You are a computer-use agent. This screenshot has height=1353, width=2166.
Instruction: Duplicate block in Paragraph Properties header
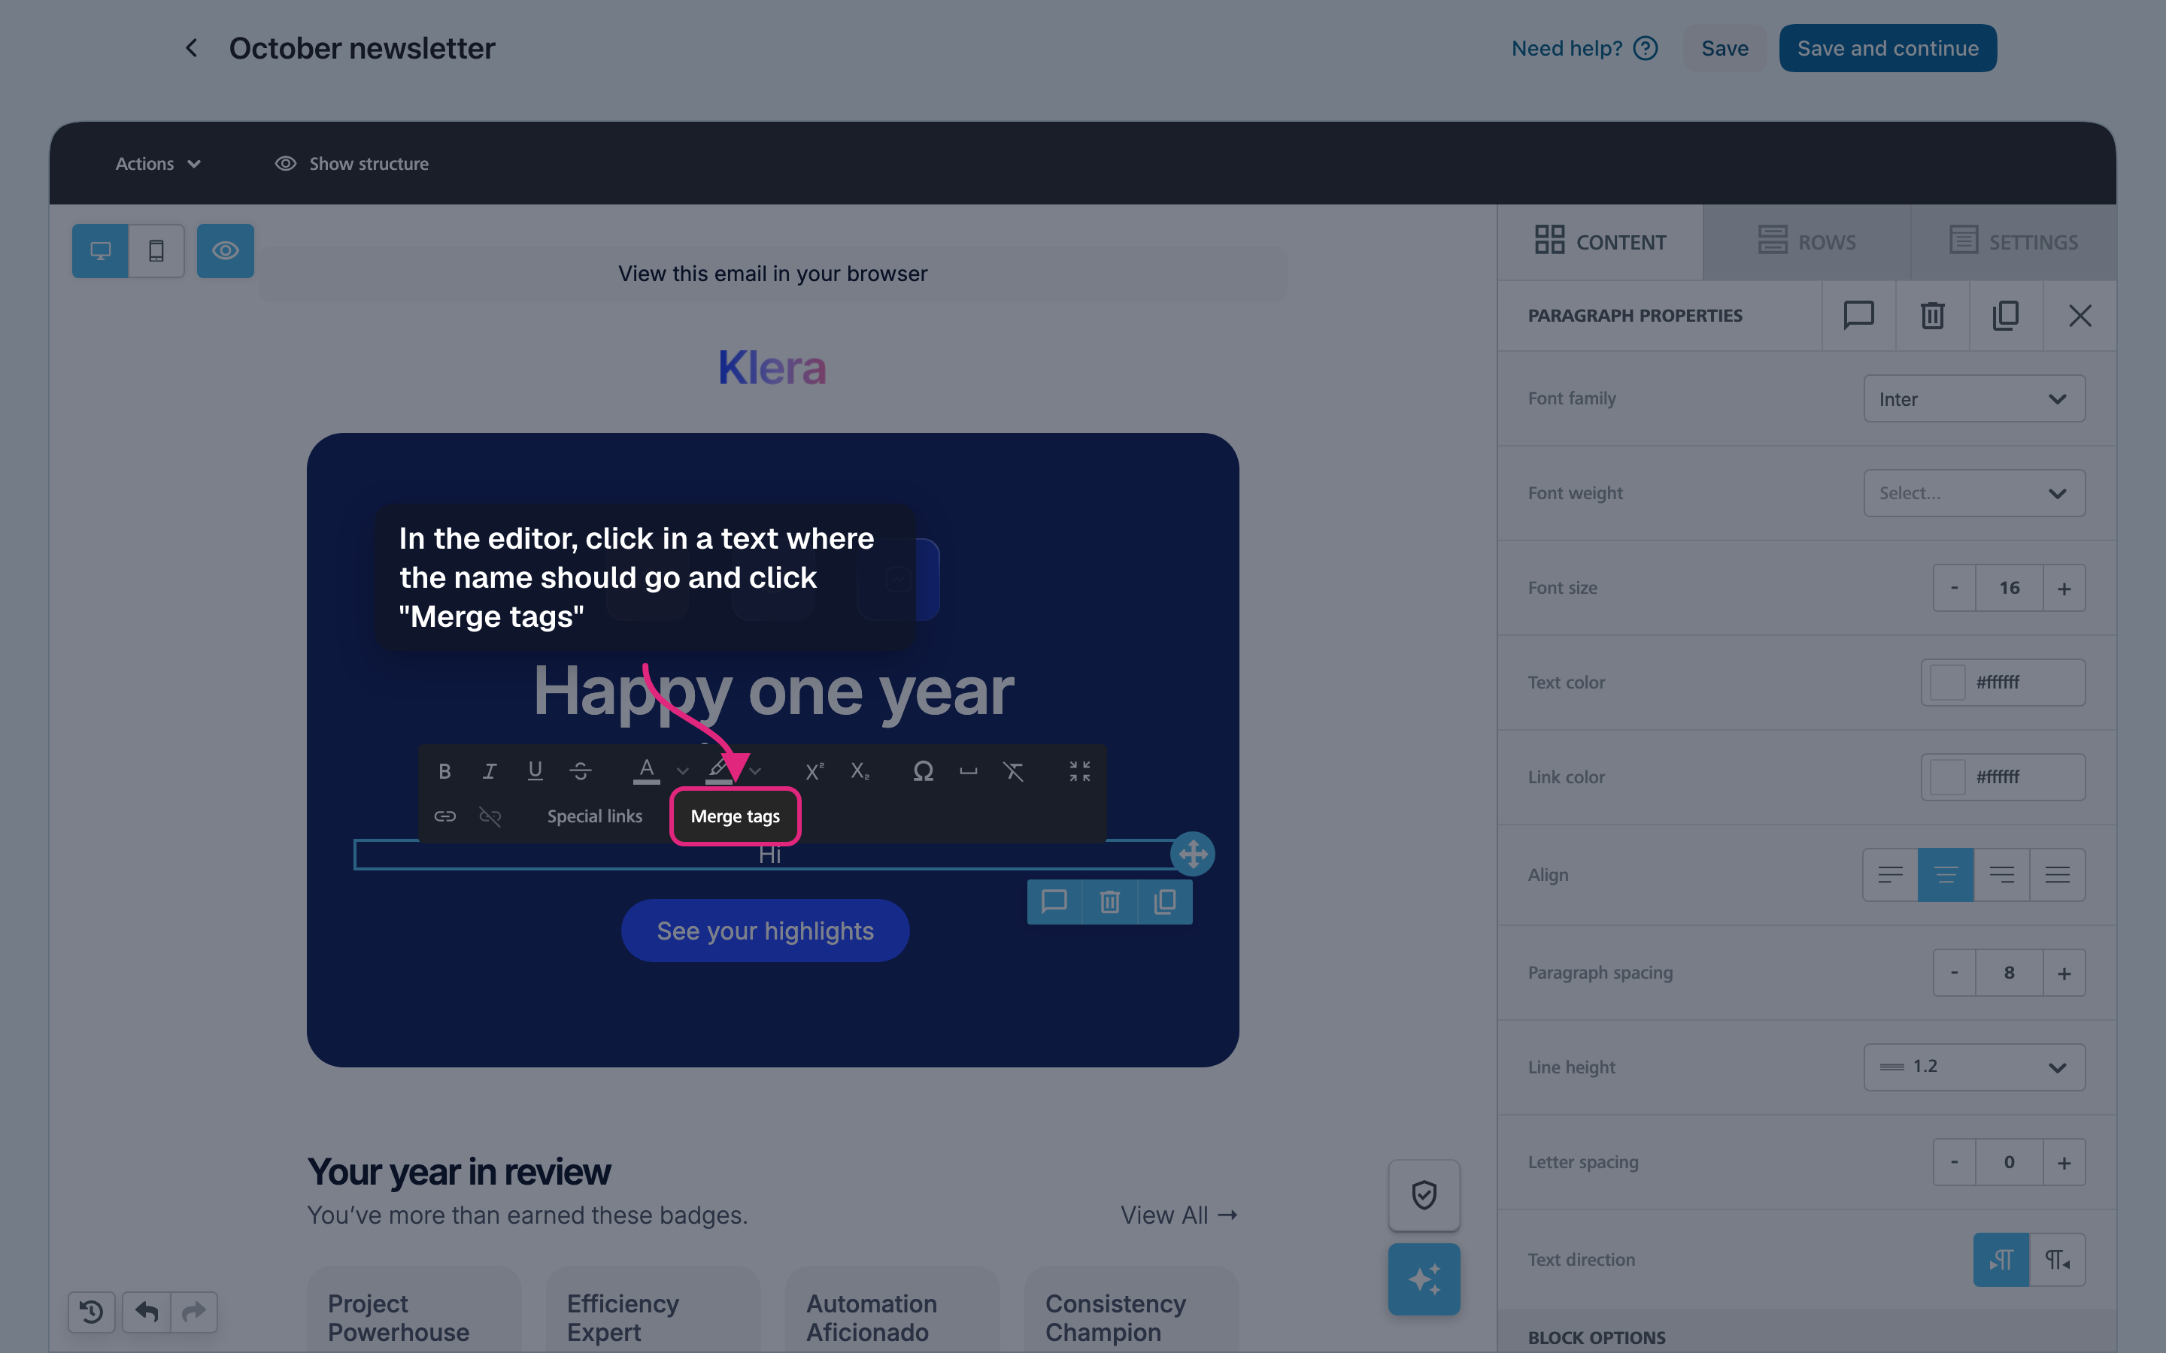pyautogui.click(x=2006, y=315)
